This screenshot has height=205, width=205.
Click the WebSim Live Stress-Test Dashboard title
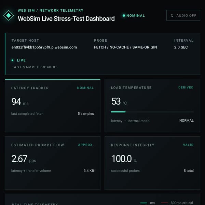pos(66,18)
